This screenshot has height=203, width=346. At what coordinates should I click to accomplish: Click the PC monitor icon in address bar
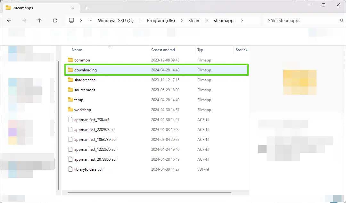pyautogui.click(x=71, y=20)
